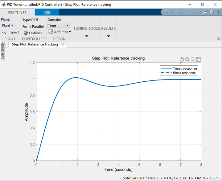Click the undo arrow icon

click(192, 12)
